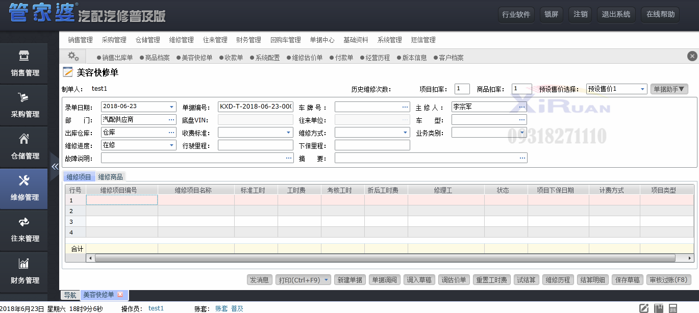Open the 采购管理 sidebar module
The width and height of the screenshot is (699, 313).
click(x=24, y=105)
